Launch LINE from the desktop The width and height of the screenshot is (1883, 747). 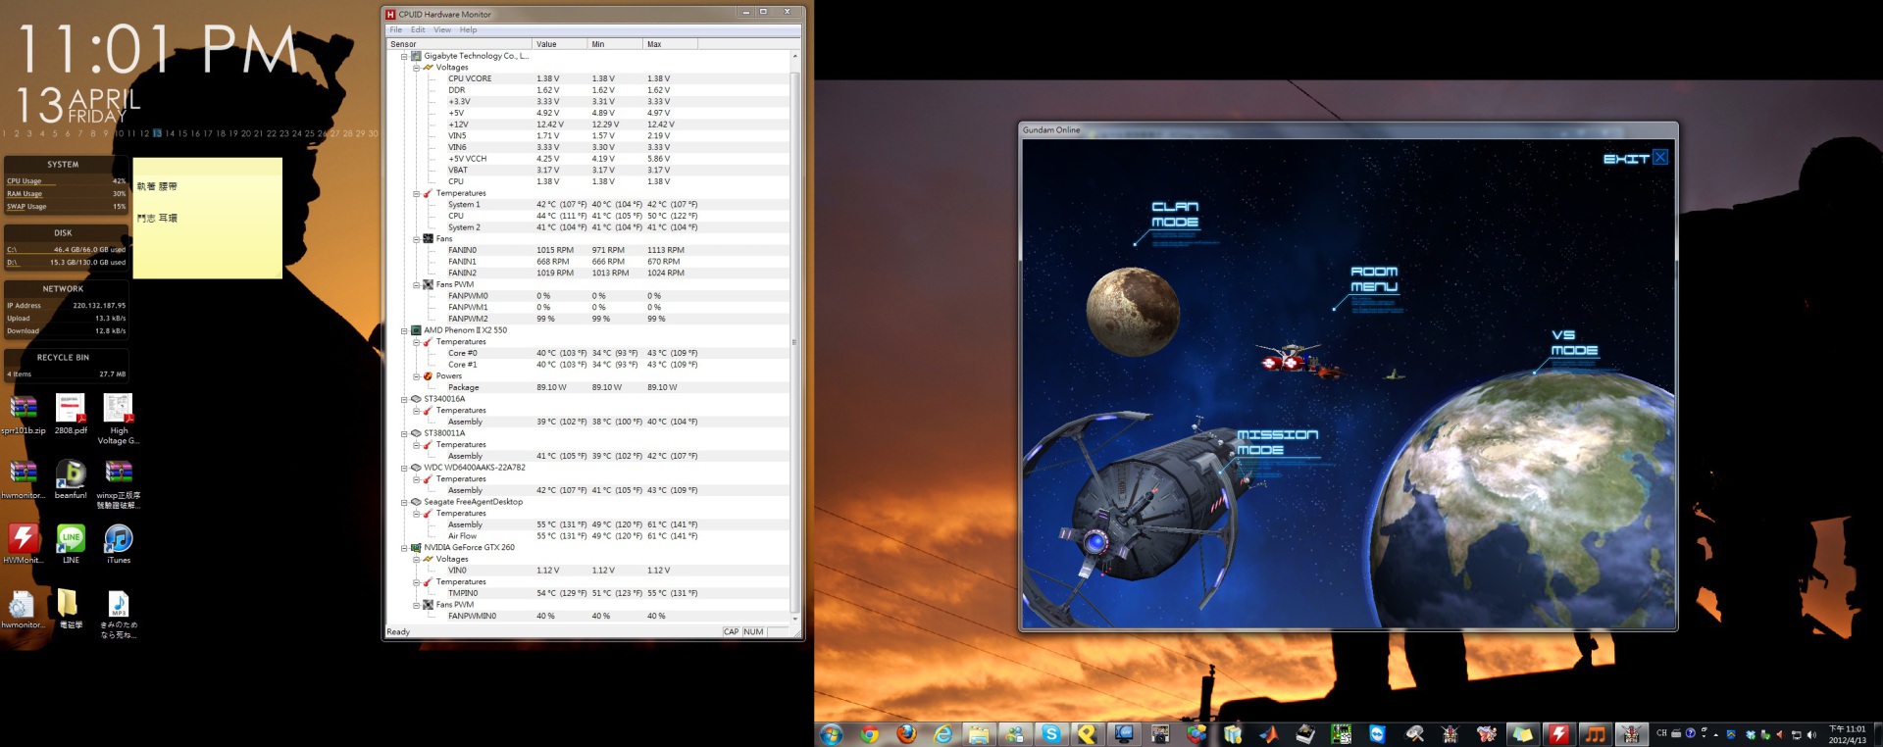(71, 539)
